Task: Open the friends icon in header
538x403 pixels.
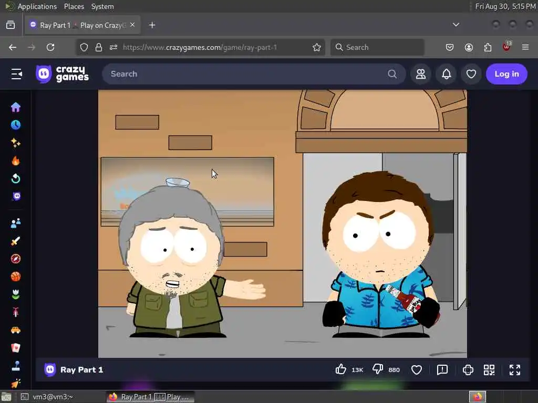Action: point(421,74)
